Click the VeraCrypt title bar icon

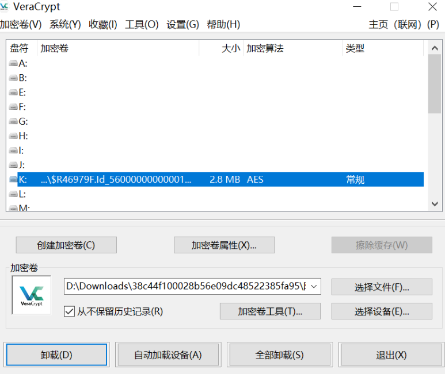(x=4, y=6)
